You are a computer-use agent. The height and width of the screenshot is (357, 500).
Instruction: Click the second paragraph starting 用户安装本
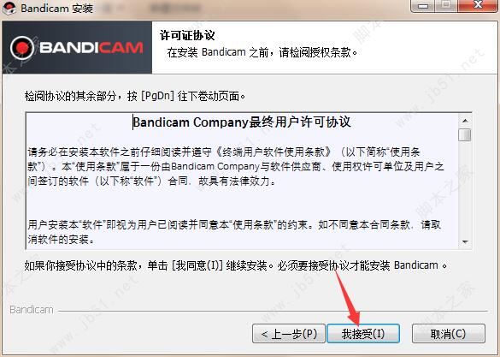(234, 232)
